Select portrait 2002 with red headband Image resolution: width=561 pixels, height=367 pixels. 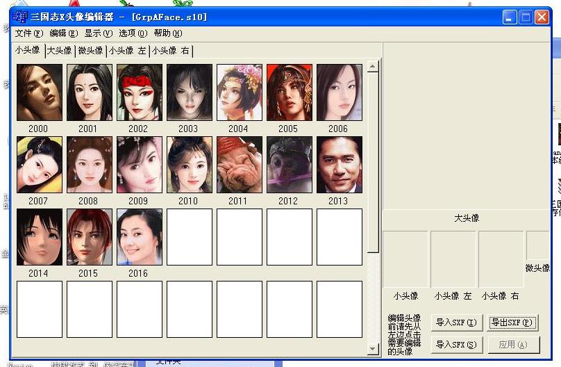(139, 92)
